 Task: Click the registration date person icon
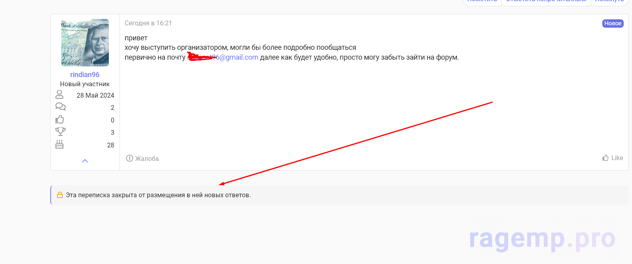tap(59, 94)
